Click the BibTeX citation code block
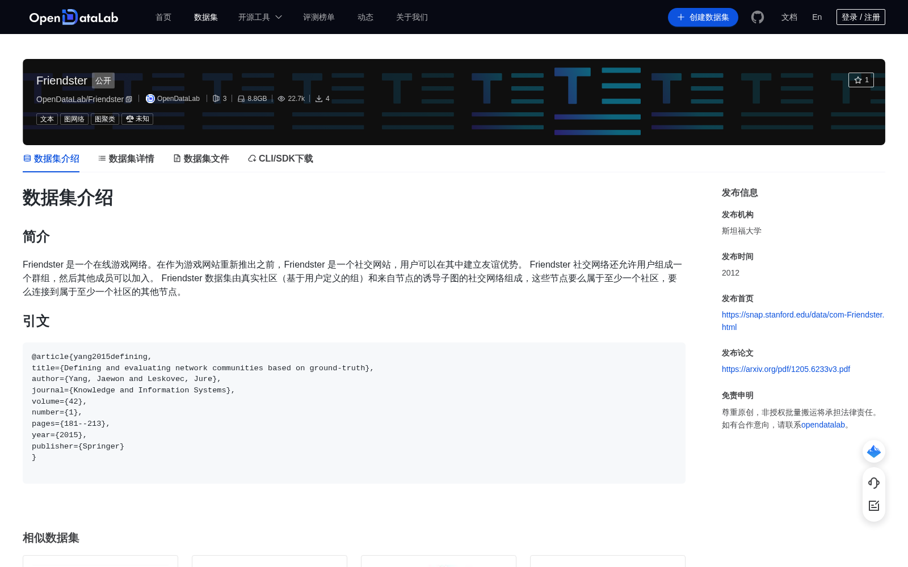Screen dimensions: 908x567 point(354,413)
